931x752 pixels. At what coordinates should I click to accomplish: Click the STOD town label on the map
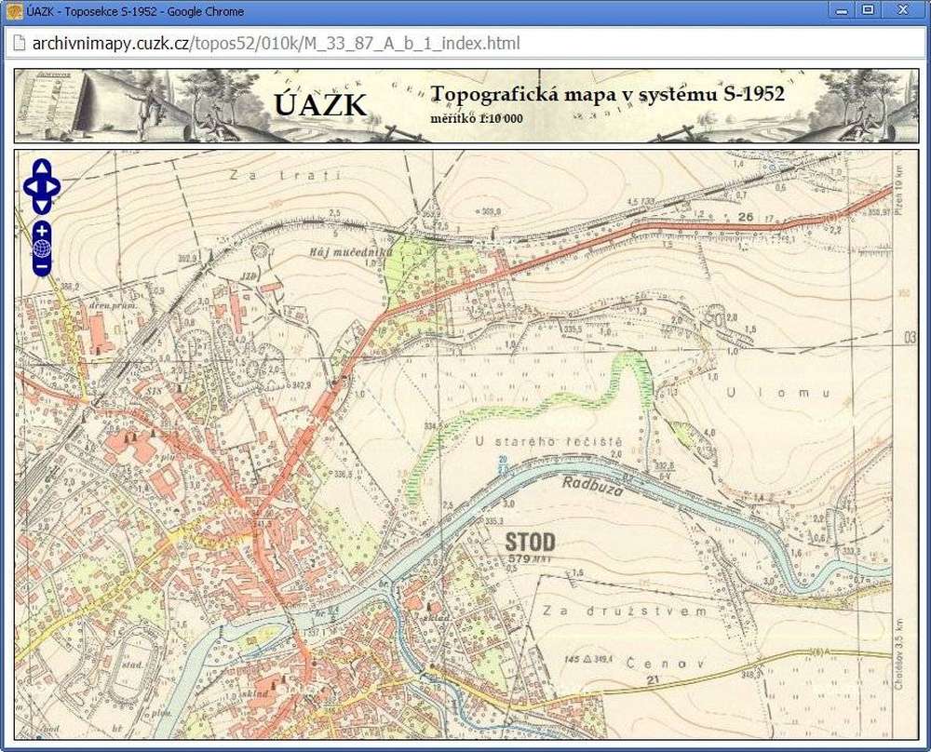(x=530, y=542)
